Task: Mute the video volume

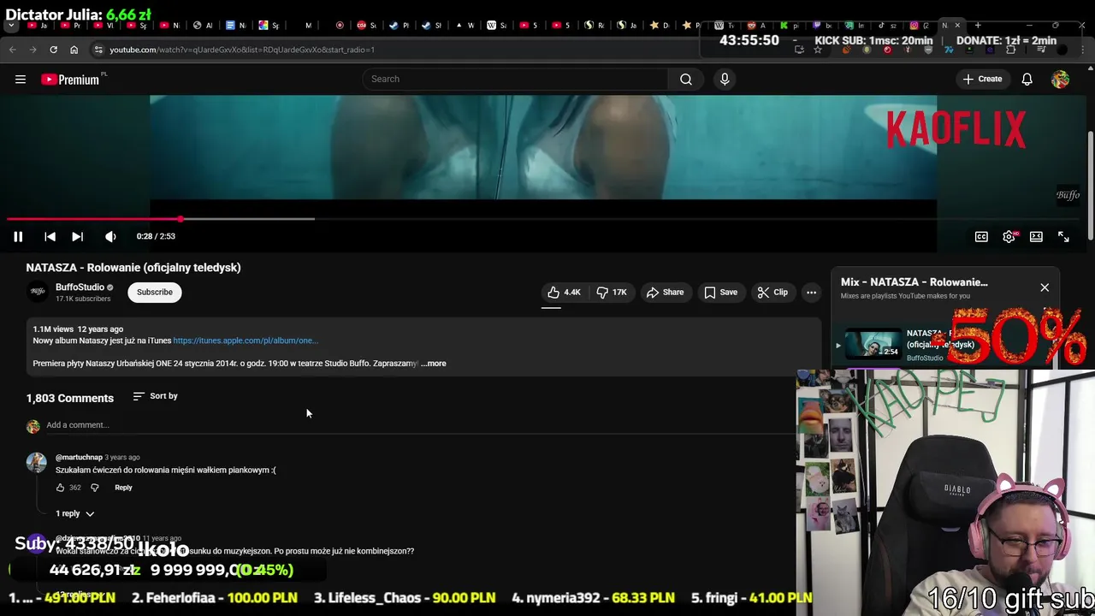Action: 110,237
